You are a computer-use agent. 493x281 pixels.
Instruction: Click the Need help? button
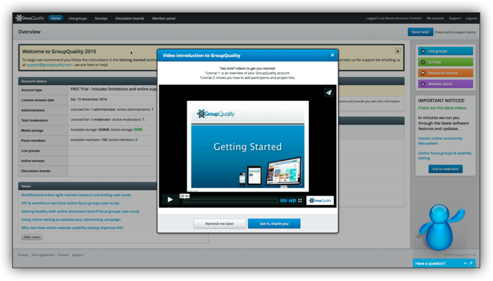(420, 32)
